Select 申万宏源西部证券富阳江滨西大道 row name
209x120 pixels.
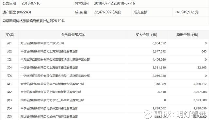(x=55, y=60)
